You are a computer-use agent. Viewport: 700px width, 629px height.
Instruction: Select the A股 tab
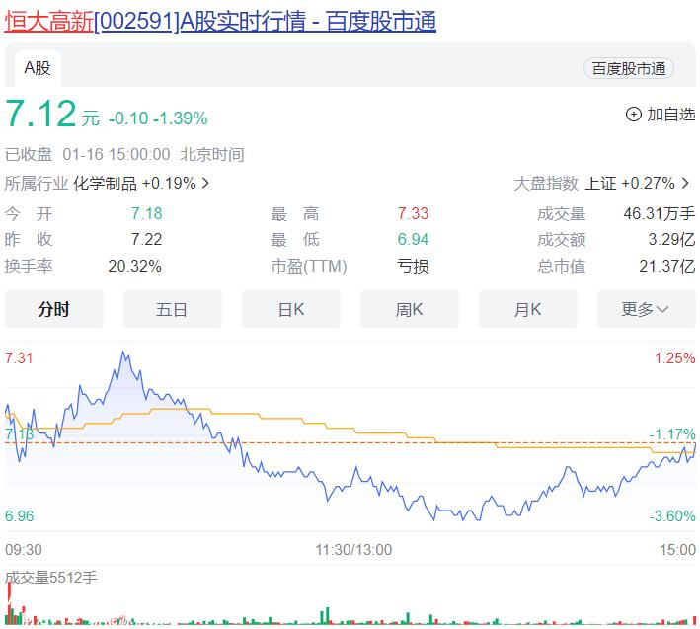click(38, 68)
